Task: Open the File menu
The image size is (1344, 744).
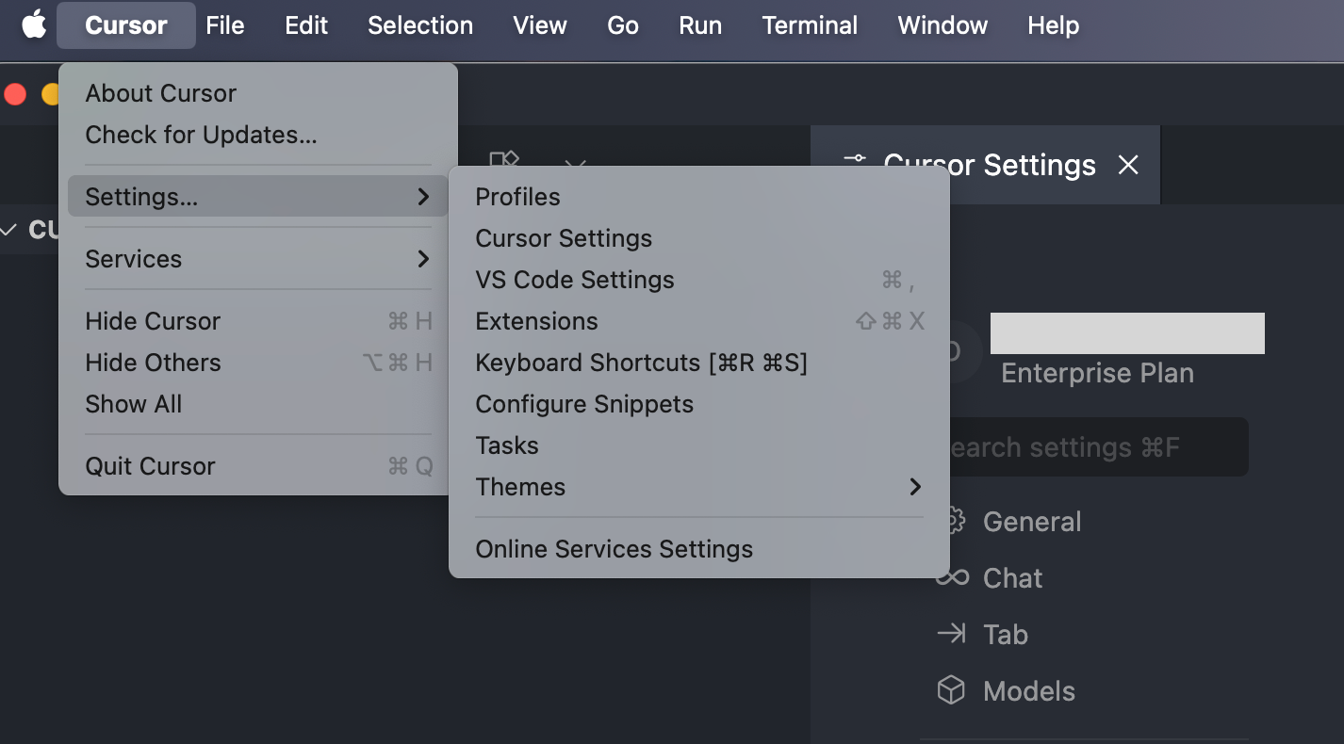Action: click(x=225, y=25)
